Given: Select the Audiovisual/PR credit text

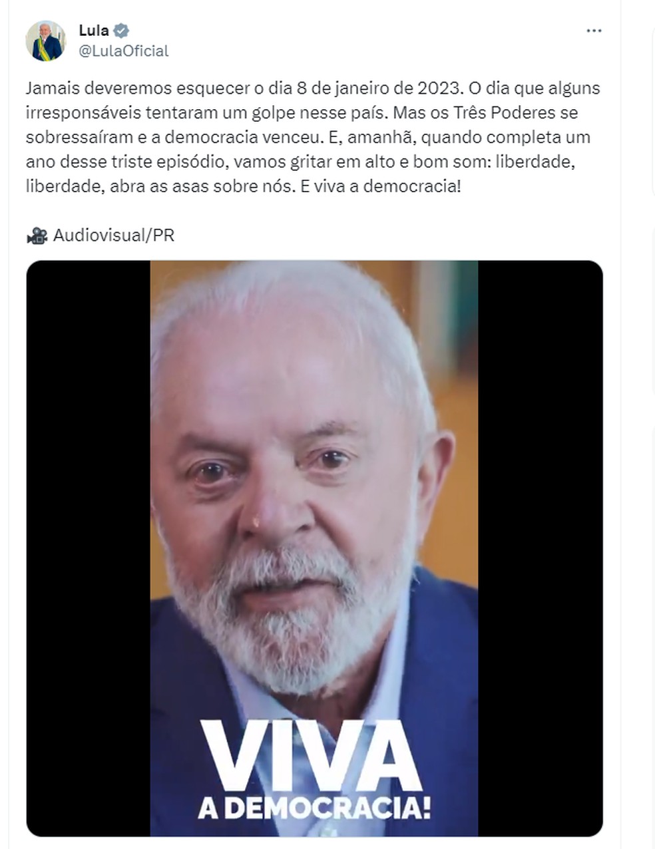Looking at the screenshot, I should point(114,236).
